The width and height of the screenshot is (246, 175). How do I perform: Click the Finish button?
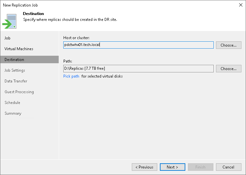pyautogui.click(x=200, y=167)
